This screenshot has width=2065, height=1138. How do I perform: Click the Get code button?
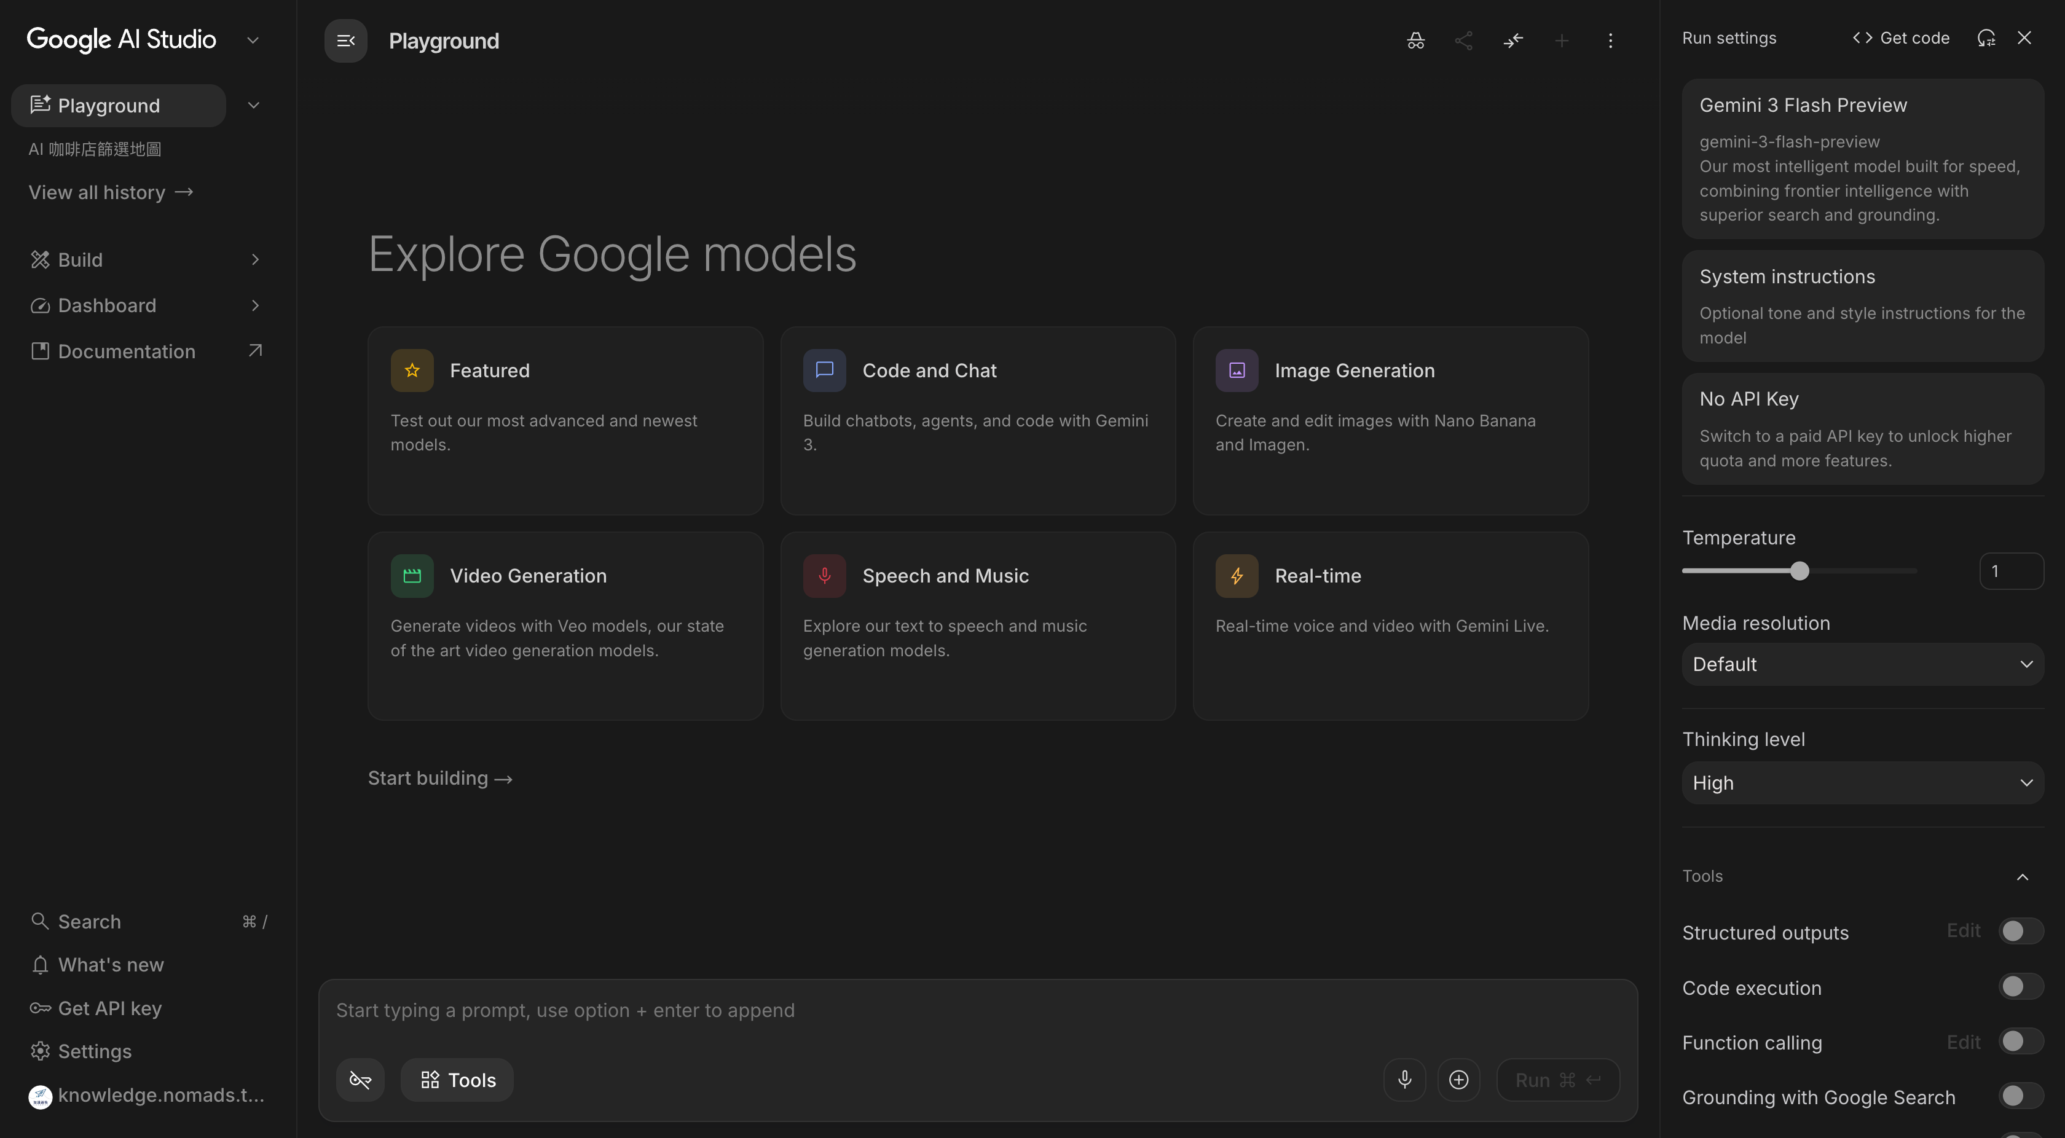1901,37
